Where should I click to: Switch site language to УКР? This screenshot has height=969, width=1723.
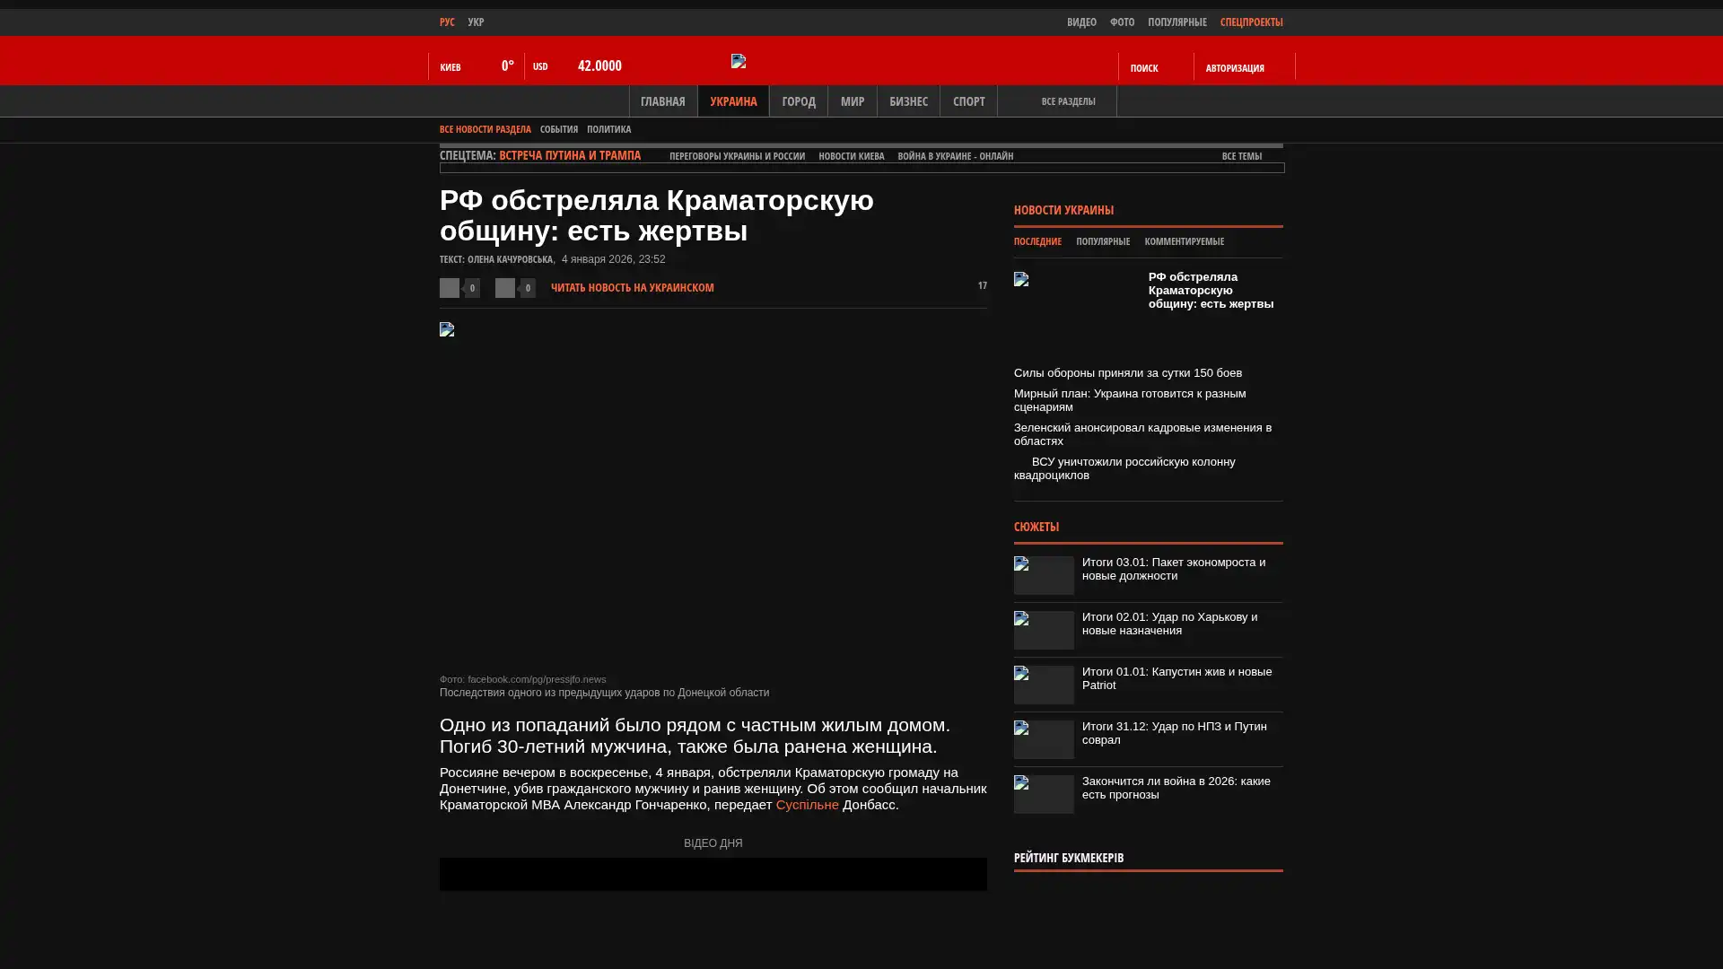pyautogui.click(x=476, y=22)
